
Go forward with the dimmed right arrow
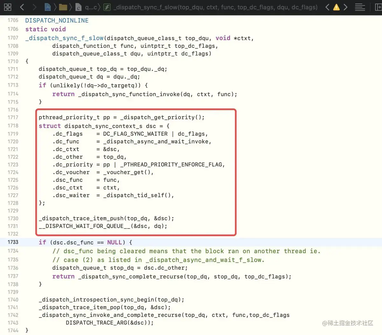coord(34,7)
